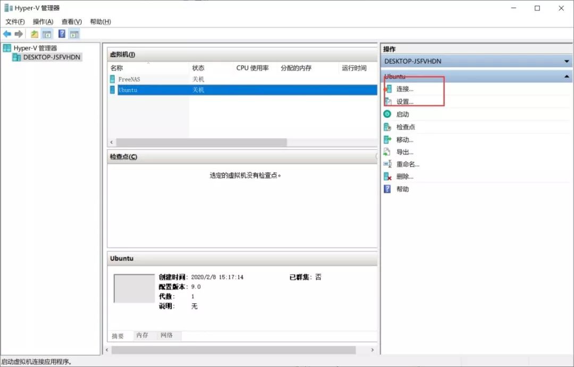This screenshot has width=574, height=367.
Task: Click the 删除 delete icon with red X
Action: coord(387,176)
